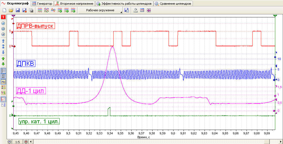Image resolution: width=283 pixels, height=144 pixels.
Task: Toggle the red graph display mode button
Action: click(x=3, y=99)
